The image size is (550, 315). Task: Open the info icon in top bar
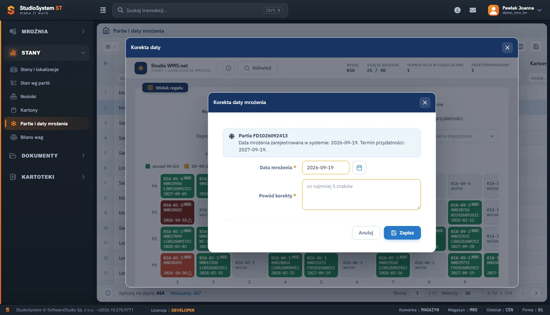click(x=457, y=10)
